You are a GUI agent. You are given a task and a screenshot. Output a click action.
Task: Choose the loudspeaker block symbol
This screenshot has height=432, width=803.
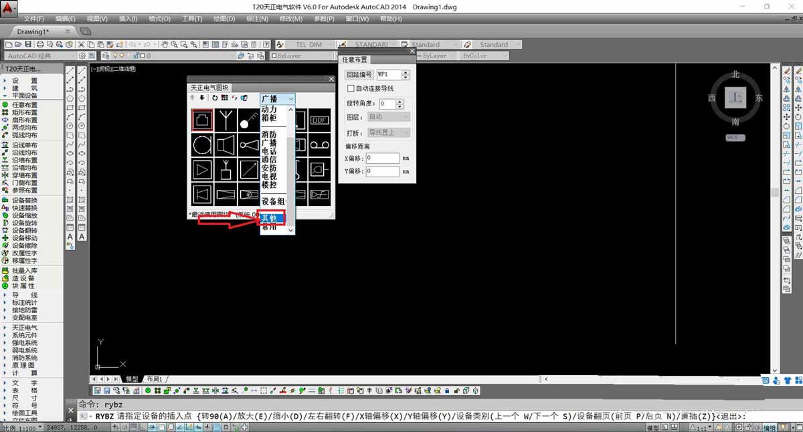226,144
